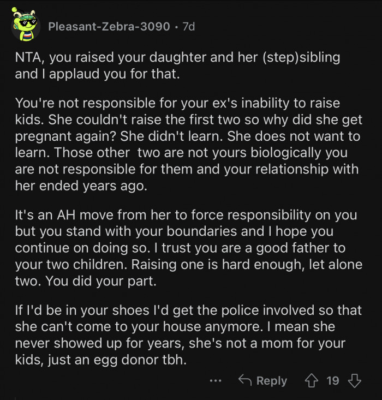Click the phrase egg donor tbh

coord(140,360)
